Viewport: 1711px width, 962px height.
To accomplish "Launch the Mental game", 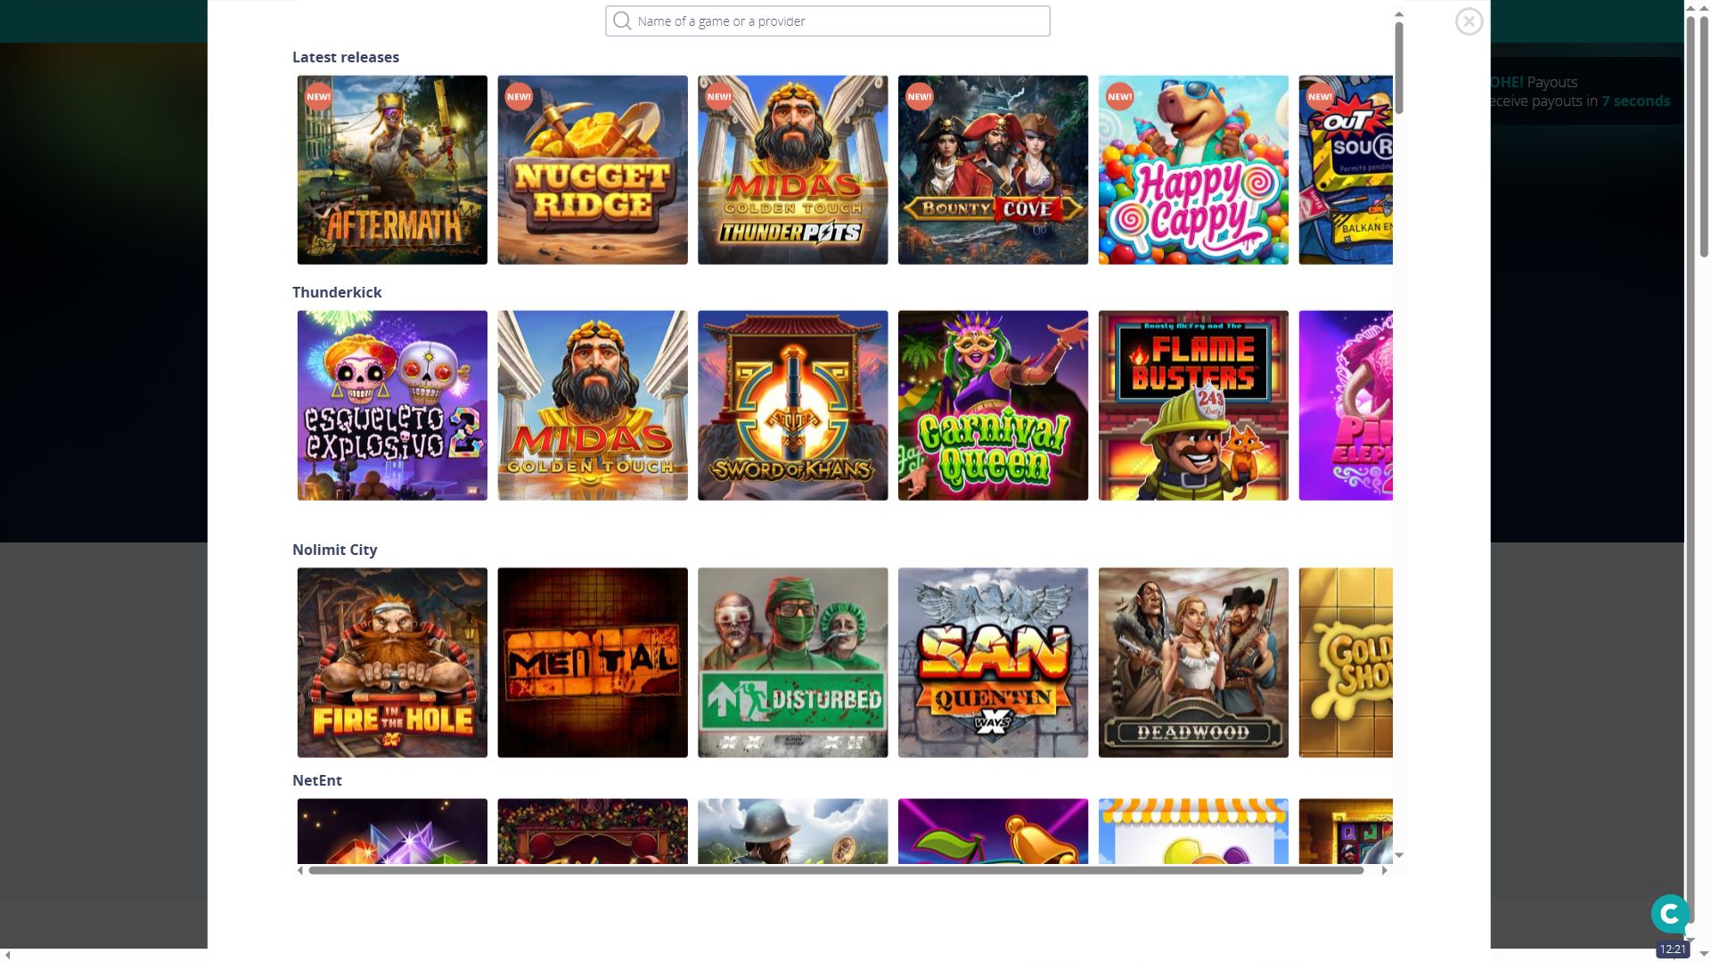I will coord(593,663).
